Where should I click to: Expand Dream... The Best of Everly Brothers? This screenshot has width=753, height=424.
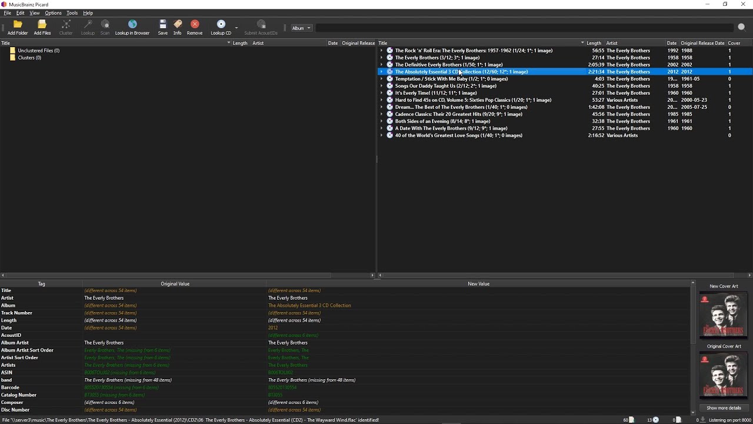pyautogui.click(x=381, y=107)
